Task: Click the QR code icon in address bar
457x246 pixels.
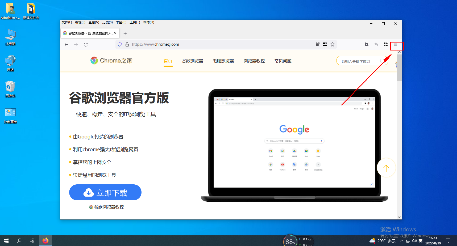Action: coord(318,44)
